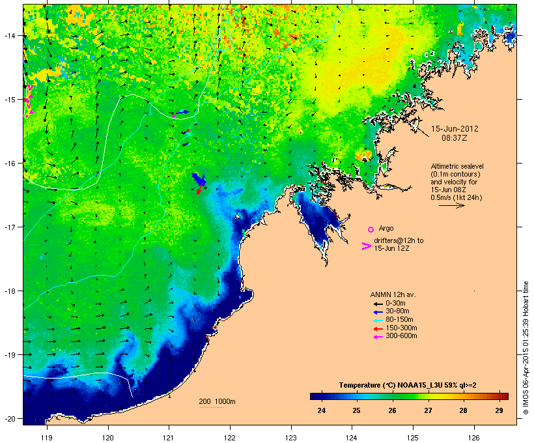
Task: Click the Temperature NOAA15_L3U title
Action: coord(408,385)
